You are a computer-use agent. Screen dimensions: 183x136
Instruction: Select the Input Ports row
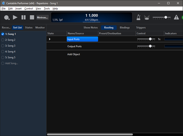pyautogui.click(x=82, y=39)
